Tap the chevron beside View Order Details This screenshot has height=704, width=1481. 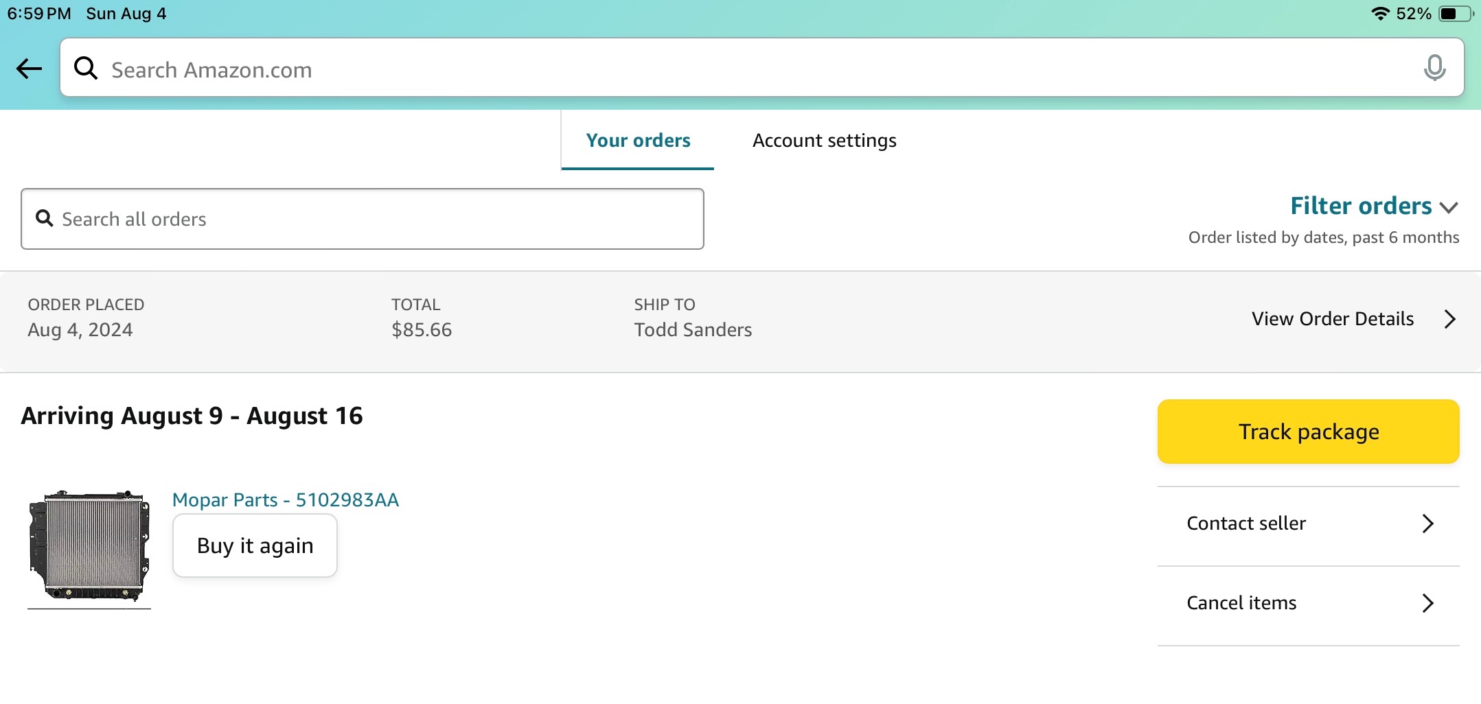[1449, 319]
